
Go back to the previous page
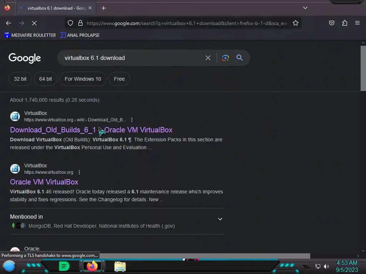coord(9,23)
